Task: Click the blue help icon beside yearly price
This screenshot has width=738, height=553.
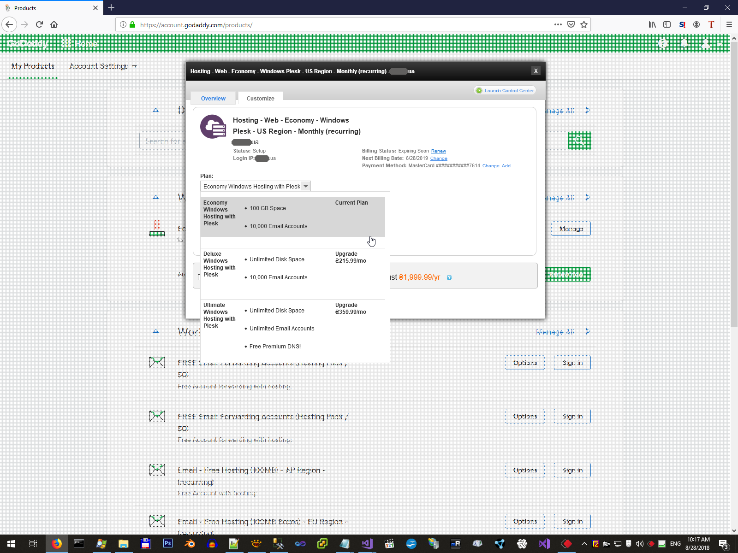Action: click(449, 277)
